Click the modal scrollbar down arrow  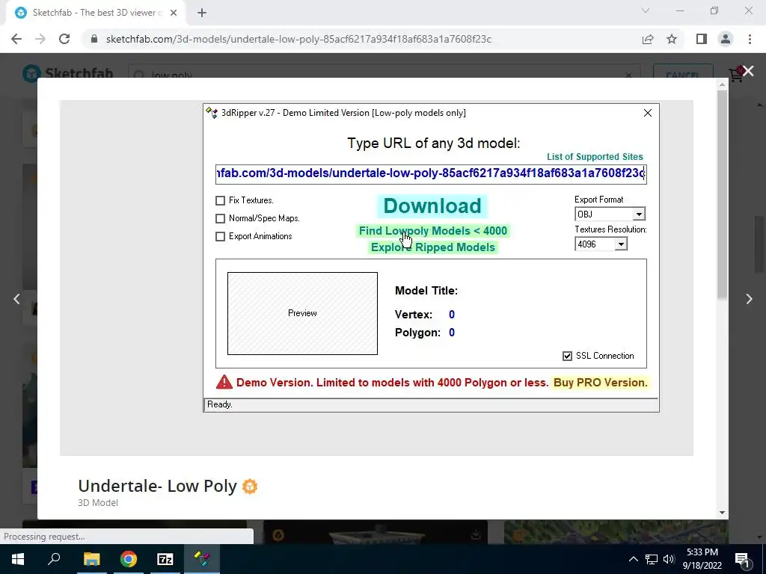click(x=722, y=513)
